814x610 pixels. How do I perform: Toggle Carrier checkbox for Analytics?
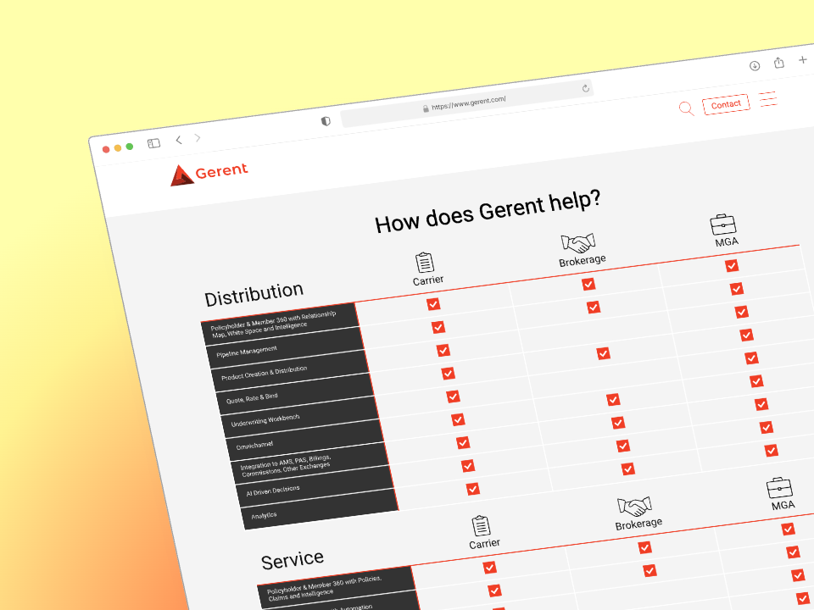coord(473,489)
